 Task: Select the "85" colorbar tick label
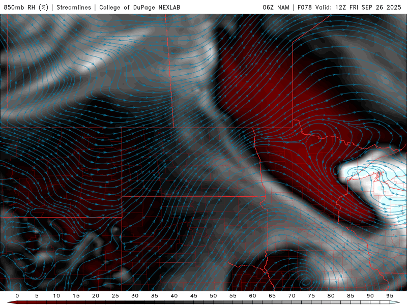(x=350, y=296)
